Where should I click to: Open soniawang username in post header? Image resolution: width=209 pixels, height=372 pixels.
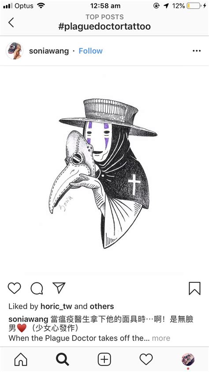pos(49,51)
